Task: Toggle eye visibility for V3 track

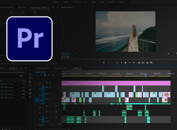Action: (50, 87)
